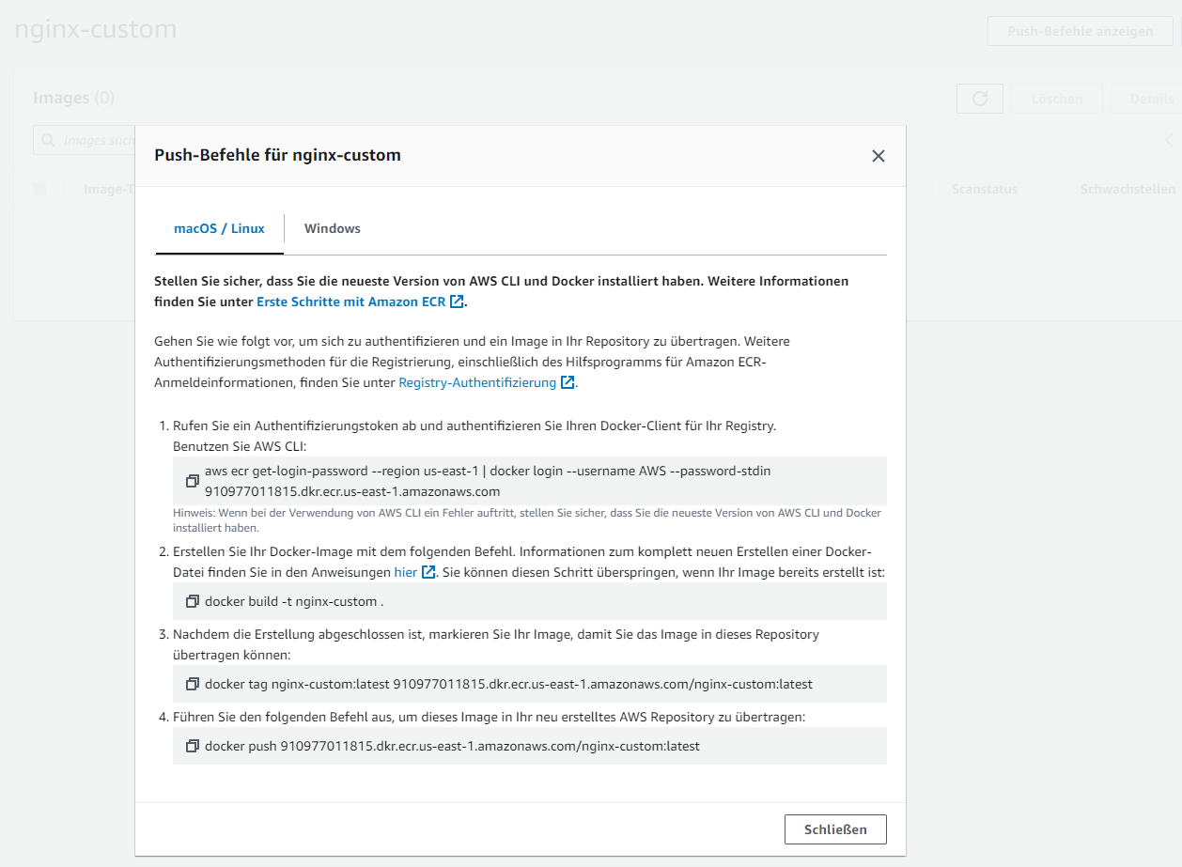This screenshot has width=1182, height=867.
Task: Click the previous-page chevron in Images panel
Action: coord(1170,141)
